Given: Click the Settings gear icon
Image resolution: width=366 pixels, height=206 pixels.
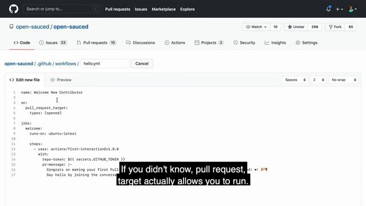Looking at the screenshot, I should (x=298, y=43).
